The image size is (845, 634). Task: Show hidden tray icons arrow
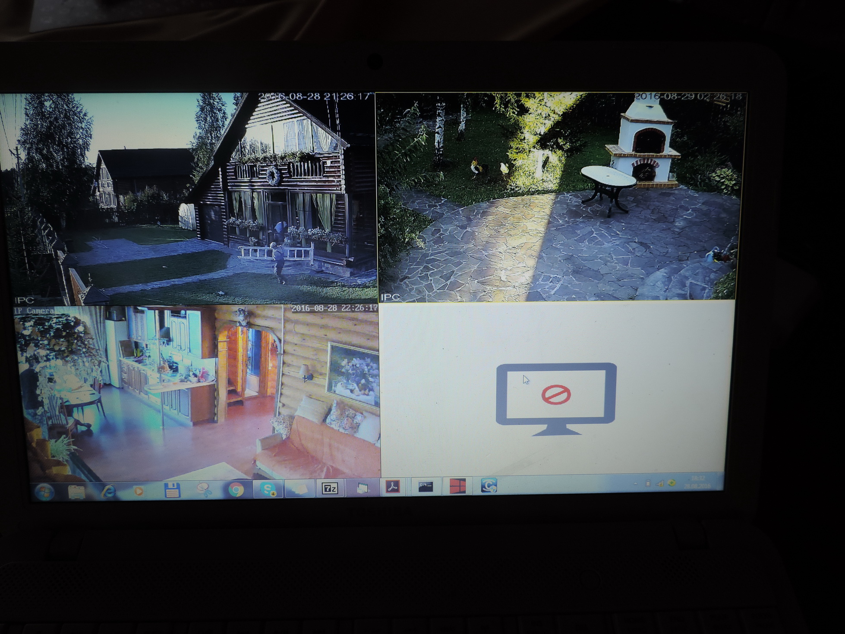pos(635,484)
